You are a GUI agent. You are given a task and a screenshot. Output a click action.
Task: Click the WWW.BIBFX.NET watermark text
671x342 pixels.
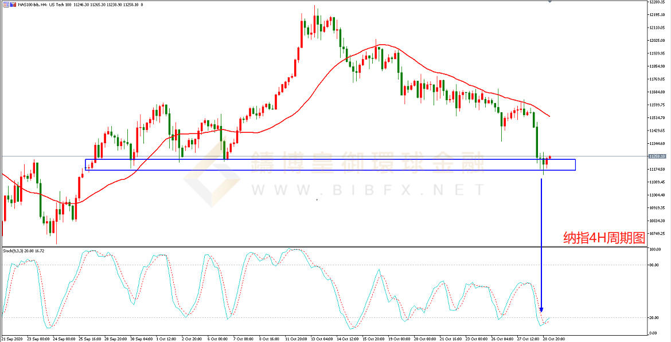[367, 190]
